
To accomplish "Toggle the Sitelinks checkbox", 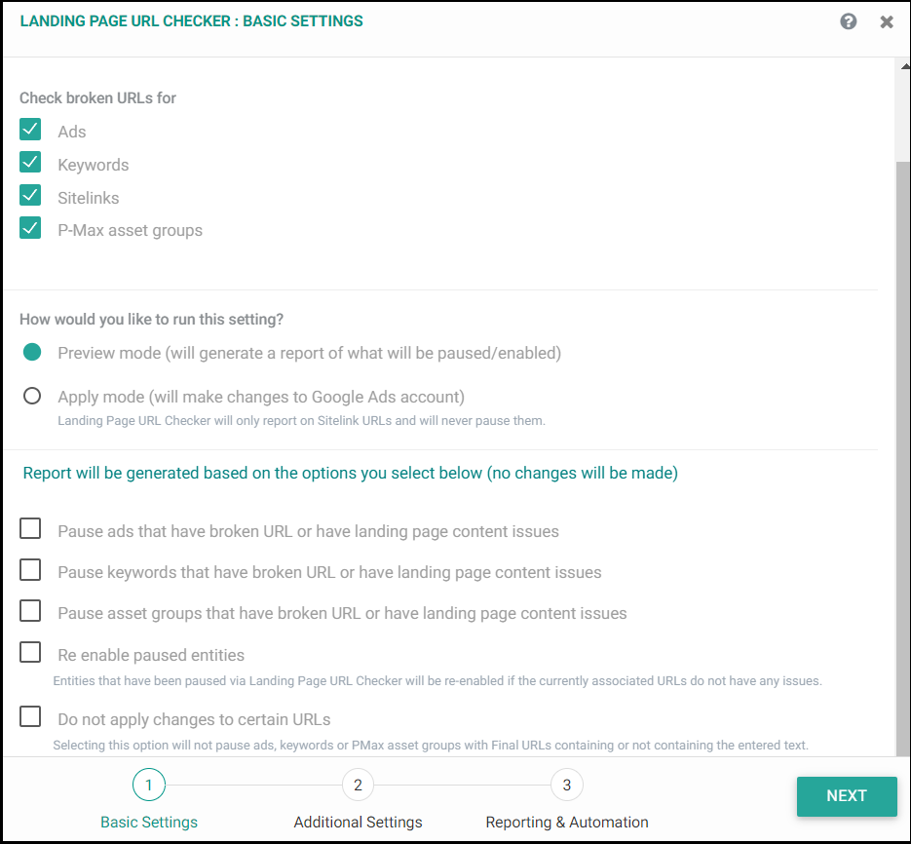I will 30,195.
